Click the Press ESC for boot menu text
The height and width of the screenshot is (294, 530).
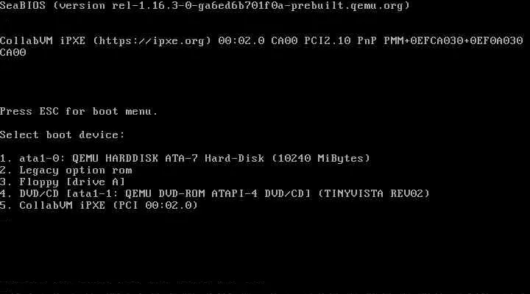pos(79,112)
